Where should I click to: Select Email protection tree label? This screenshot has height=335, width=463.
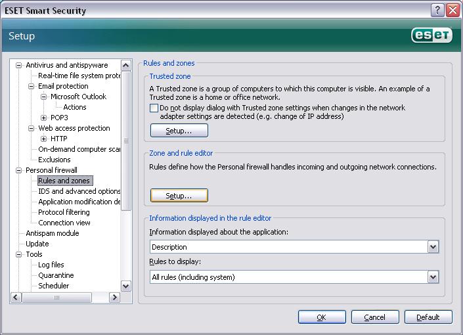63,86
